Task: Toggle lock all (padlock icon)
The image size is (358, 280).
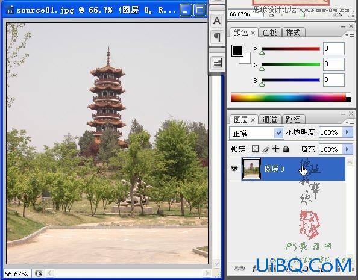Action: pyautogui.click(x=286, y=149)
